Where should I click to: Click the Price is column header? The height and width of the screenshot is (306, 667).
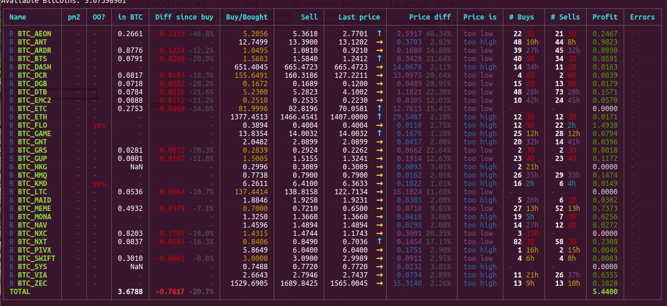click(x=480, y=17)
